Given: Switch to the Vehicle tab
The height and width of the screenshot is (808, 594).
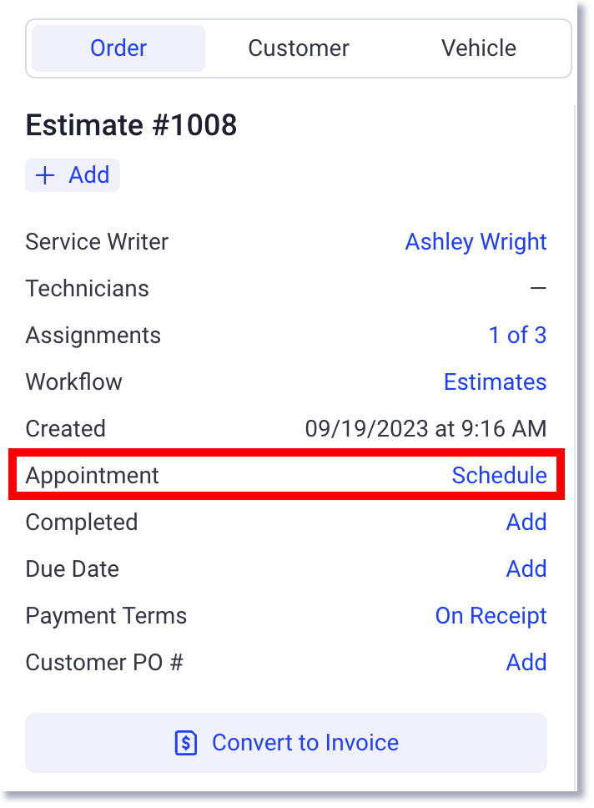Looking at the screenshot, I should click(479, 48).
